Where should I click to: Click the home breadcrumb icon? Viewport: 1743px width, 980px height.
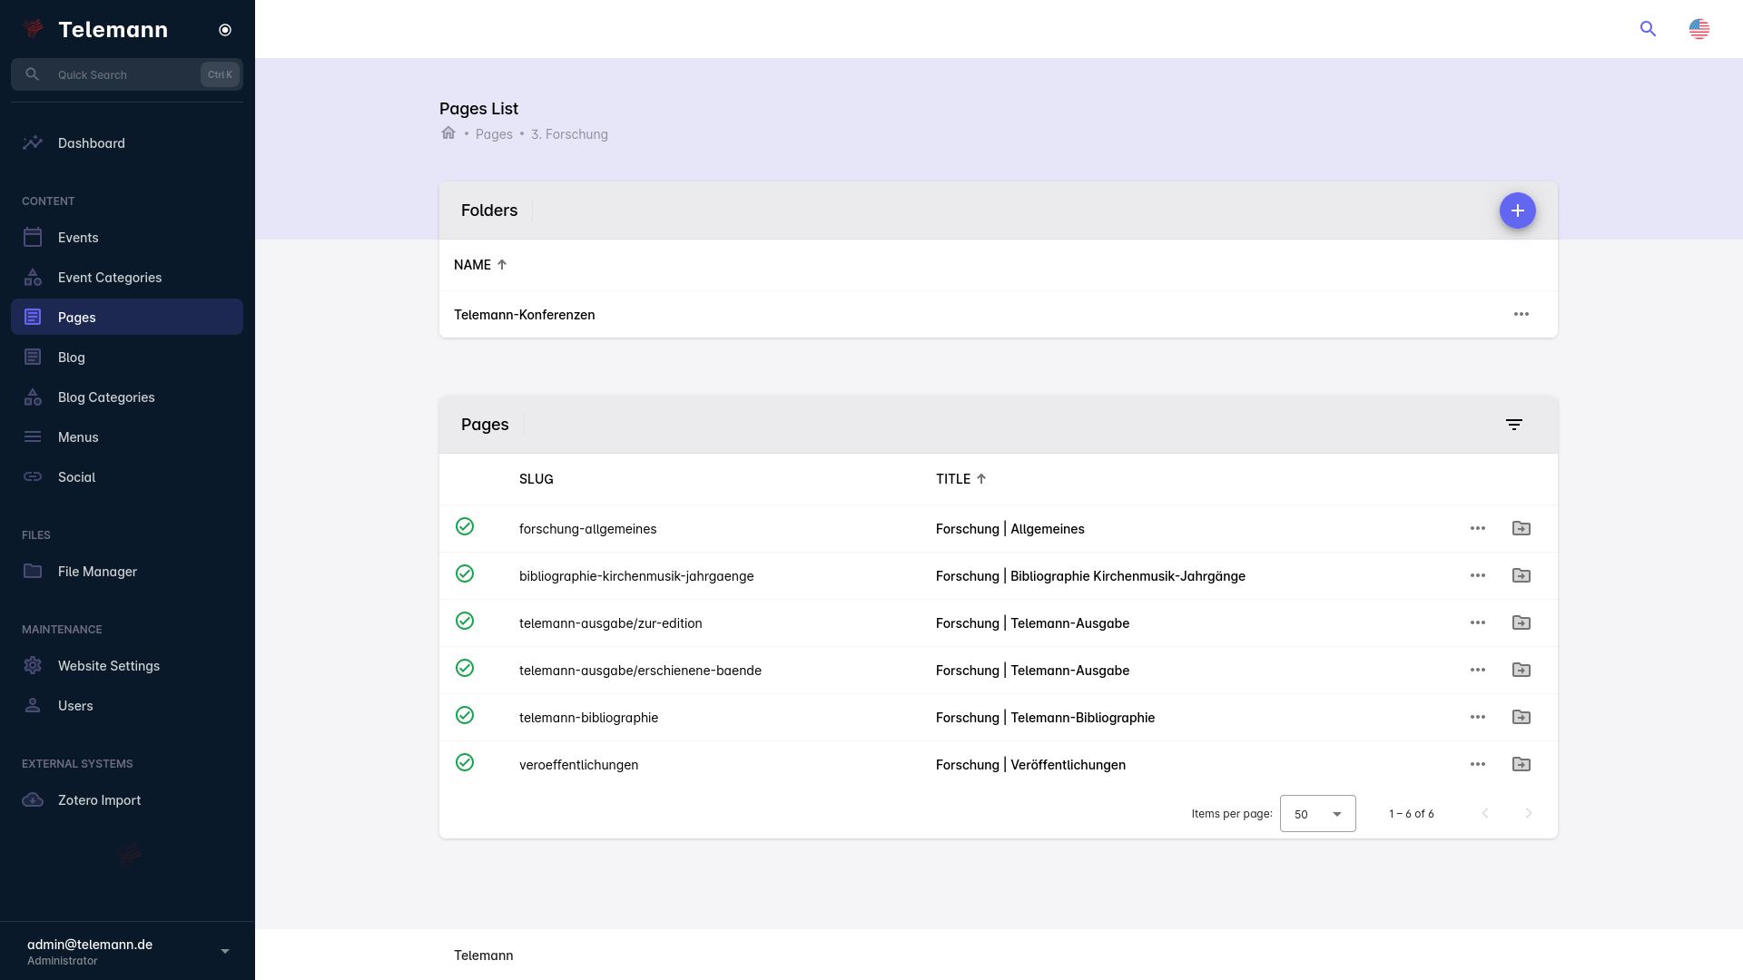[448, 133]
